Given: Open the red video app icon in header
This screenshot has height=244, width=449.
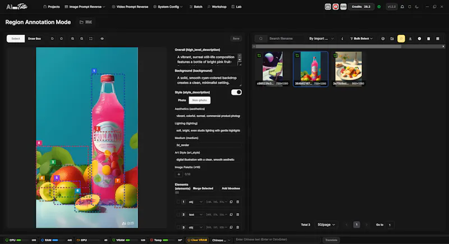Looking at the screenshot, I should click(336, 7).
